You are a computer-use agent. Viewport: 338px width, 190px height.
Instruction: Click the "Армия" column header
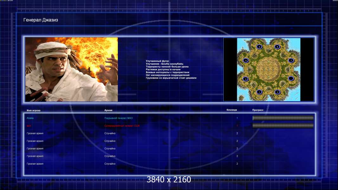[108, 110]
